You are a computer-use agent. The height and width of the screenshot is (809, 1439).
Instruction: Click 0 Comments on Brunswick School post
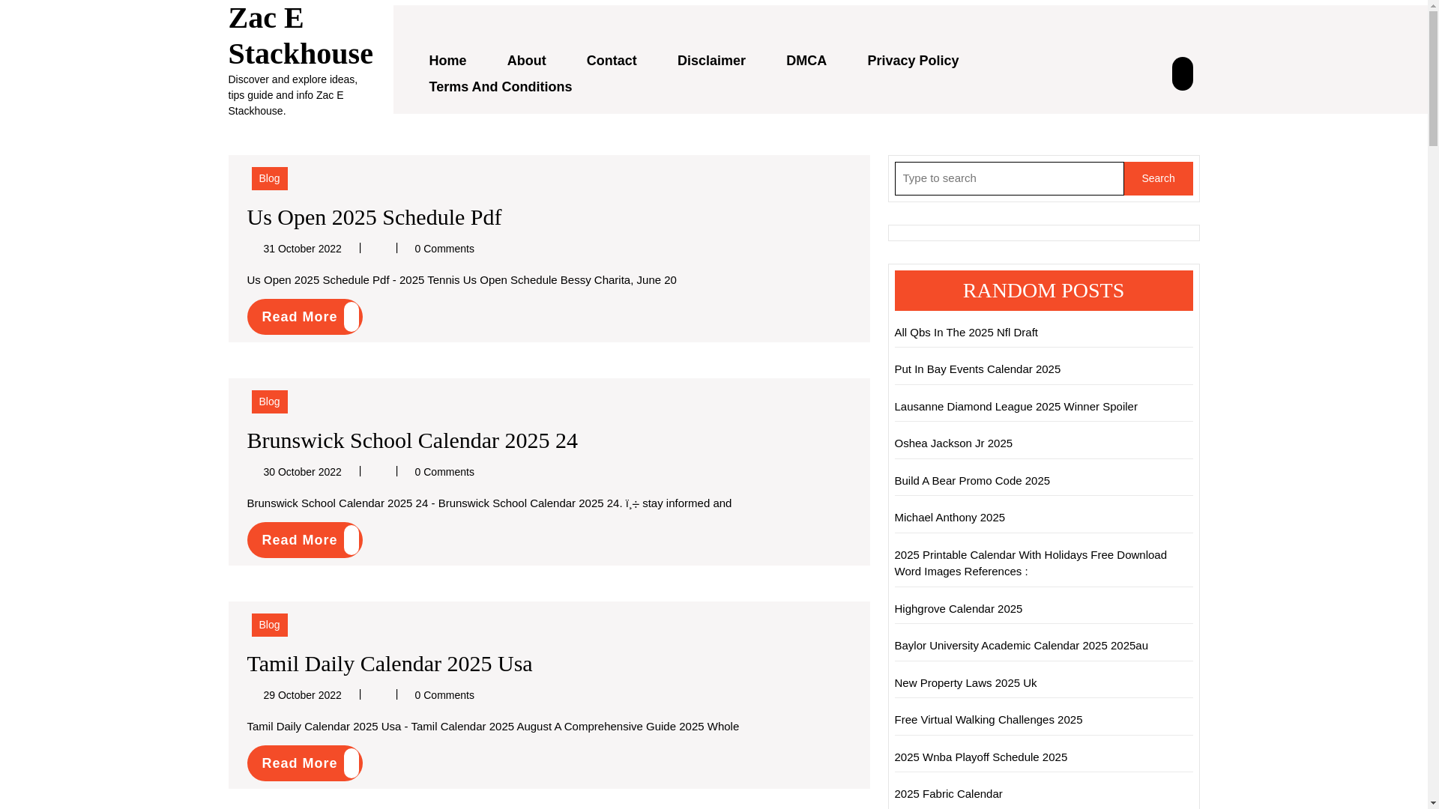click(x=444, y=472)
